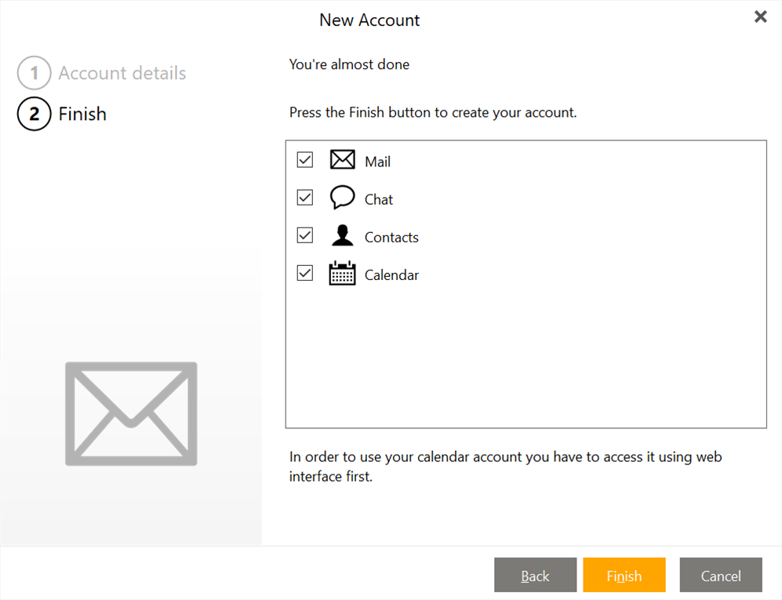Click the step 1 circle number
This screenshot has height=600, width=782.
pyautogui.click(x=34, y=73)
